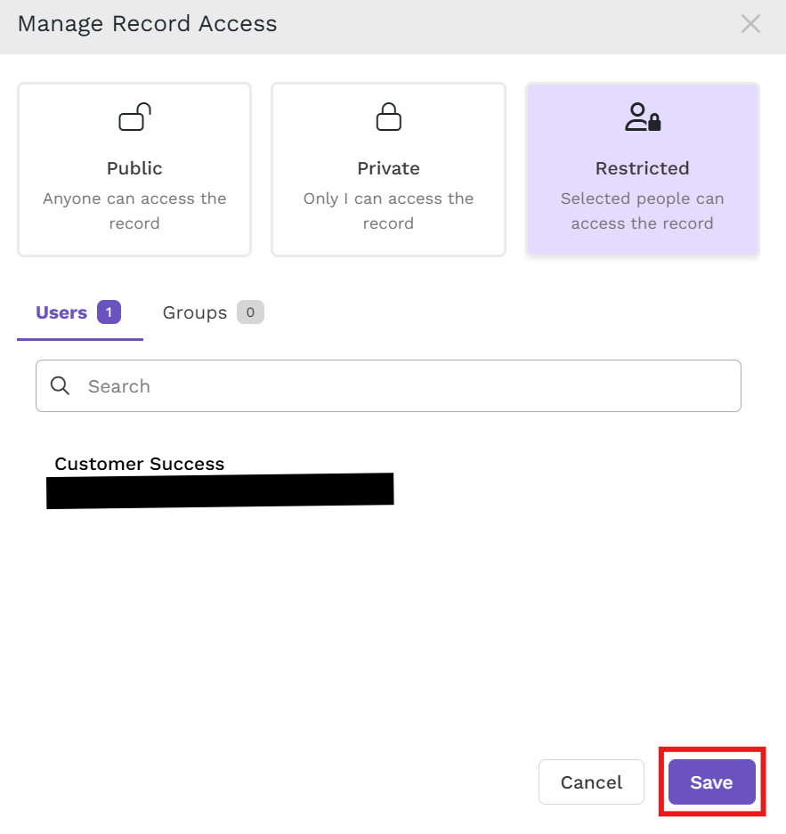The height and width of the screenshot is (834, 786).
Task: Cancel the record access changes
Action: point(591,781)
